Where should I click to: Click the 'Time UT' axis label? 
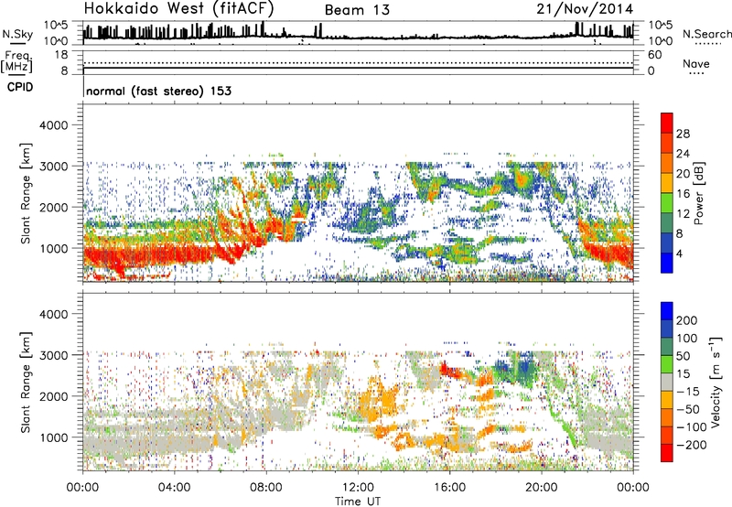point(358,502)
